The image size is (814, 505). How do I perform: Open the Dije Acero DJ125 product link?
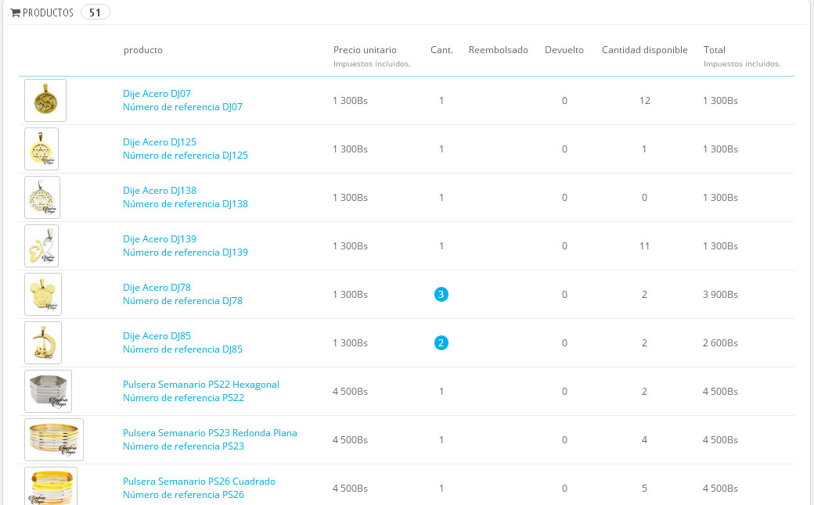tap(160, 142)
